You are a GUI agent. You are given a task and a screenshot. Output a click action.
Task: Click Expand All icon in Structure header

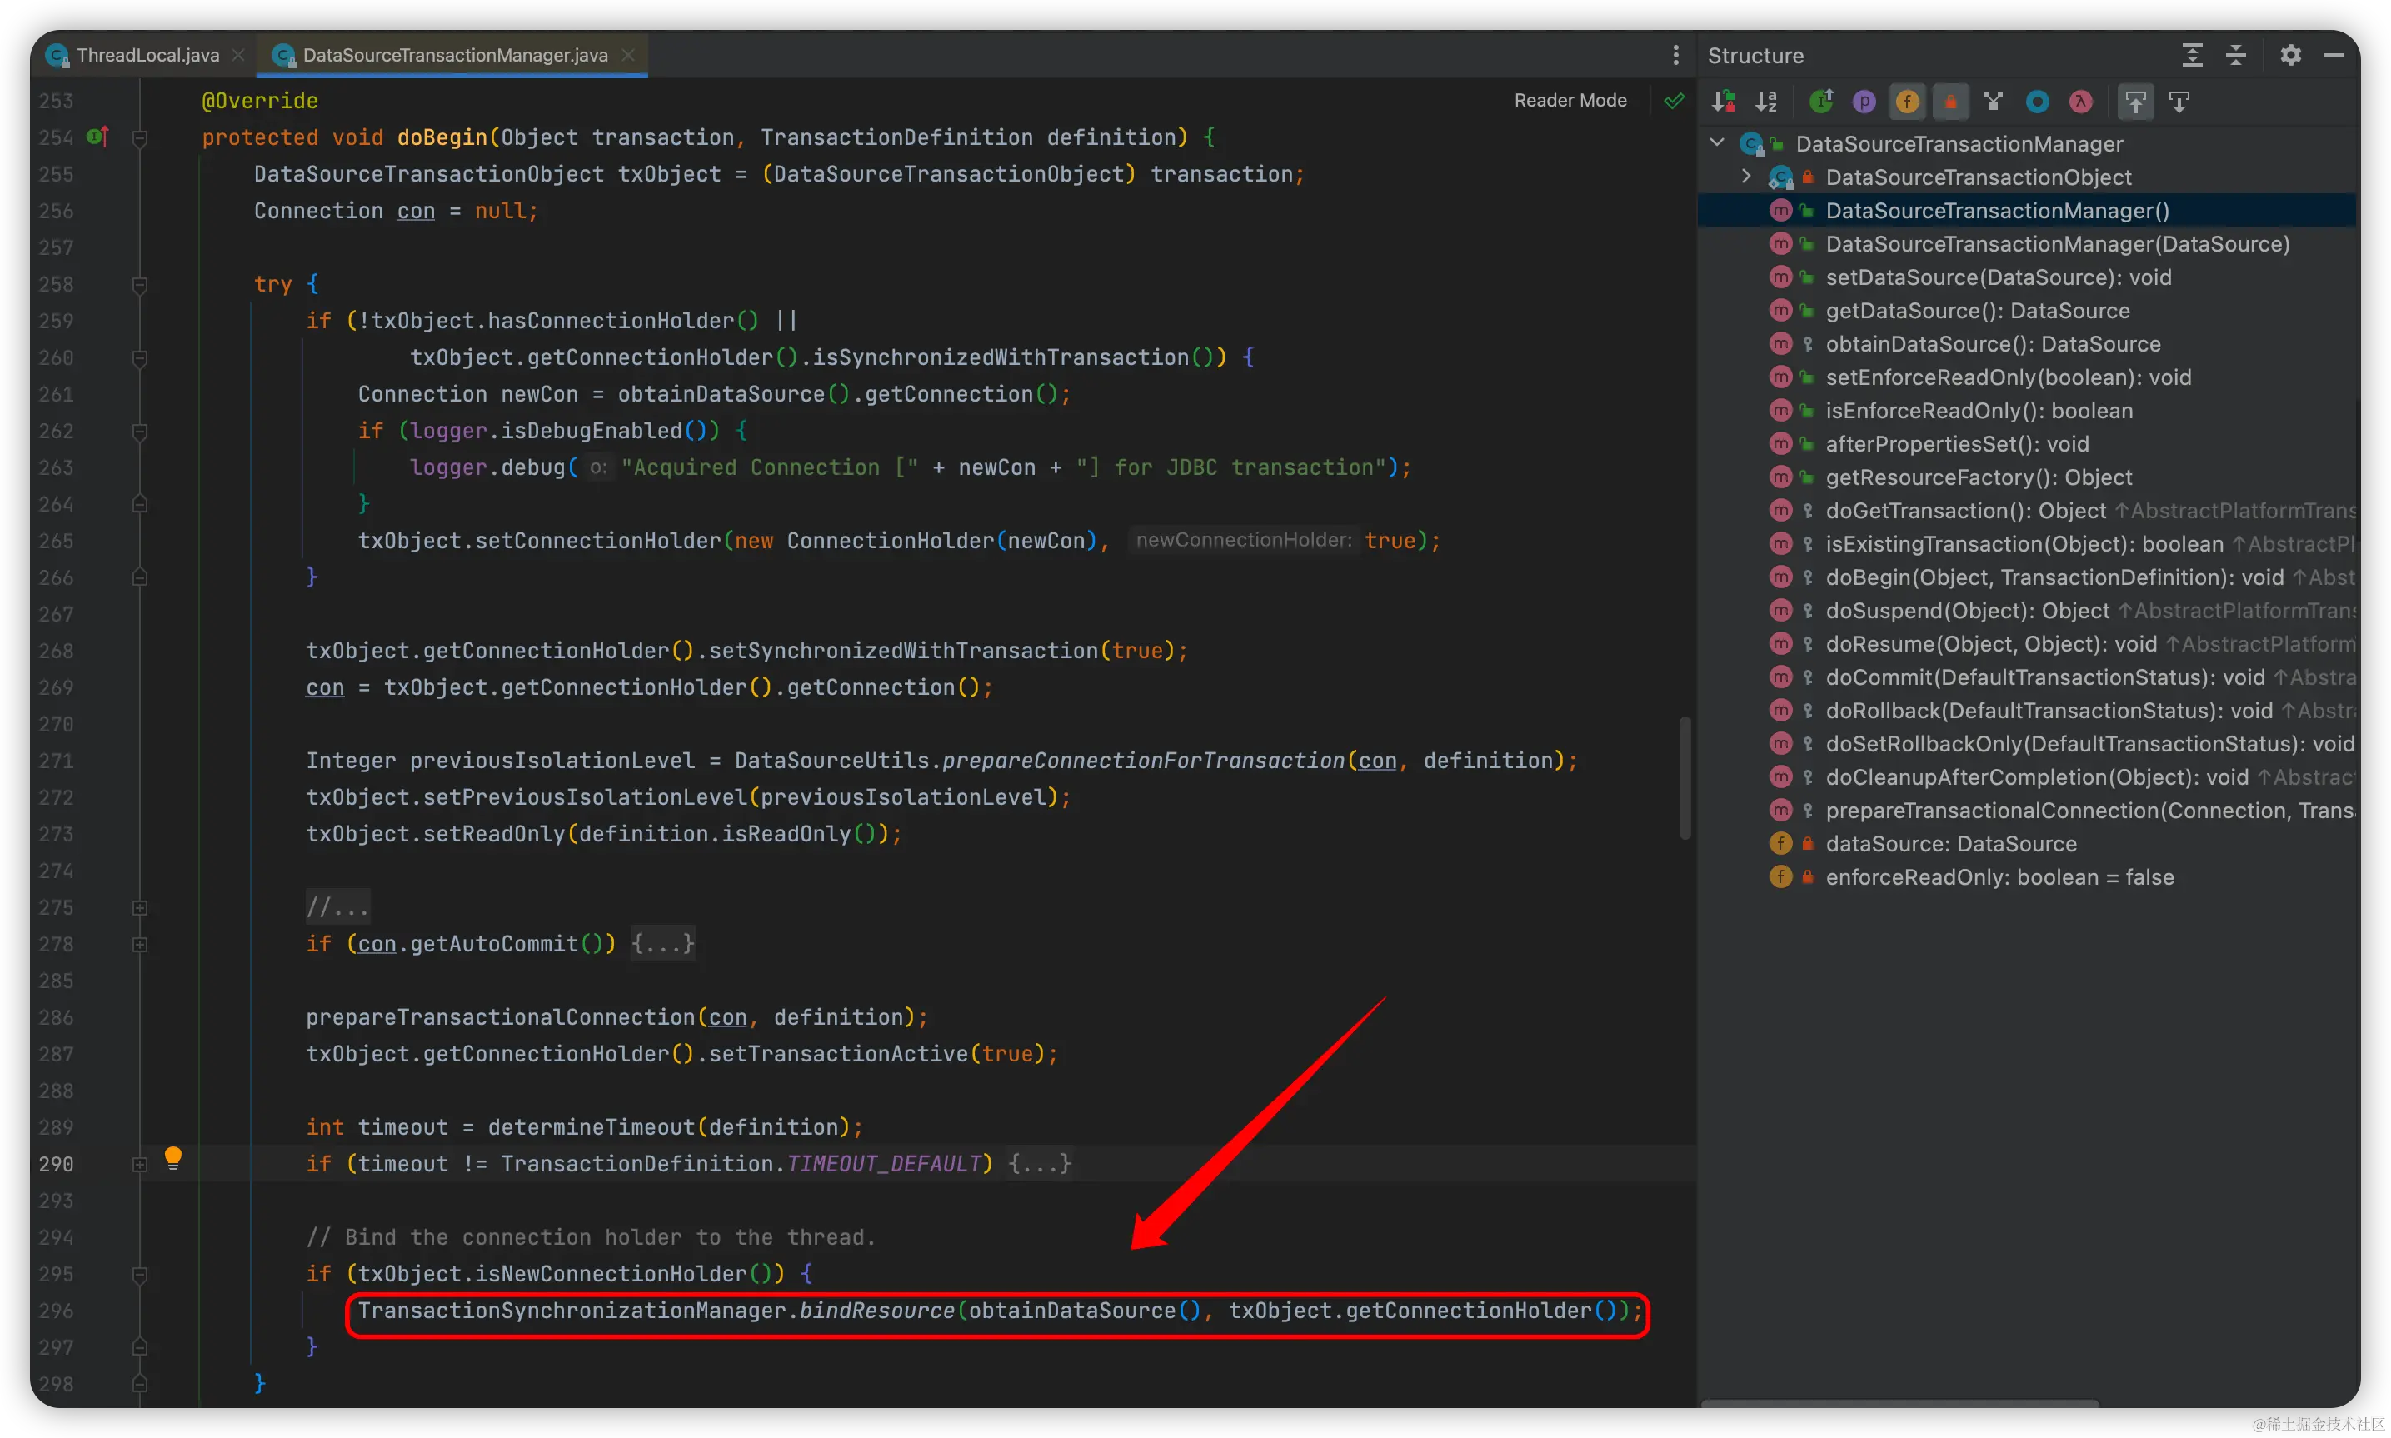2193,55
